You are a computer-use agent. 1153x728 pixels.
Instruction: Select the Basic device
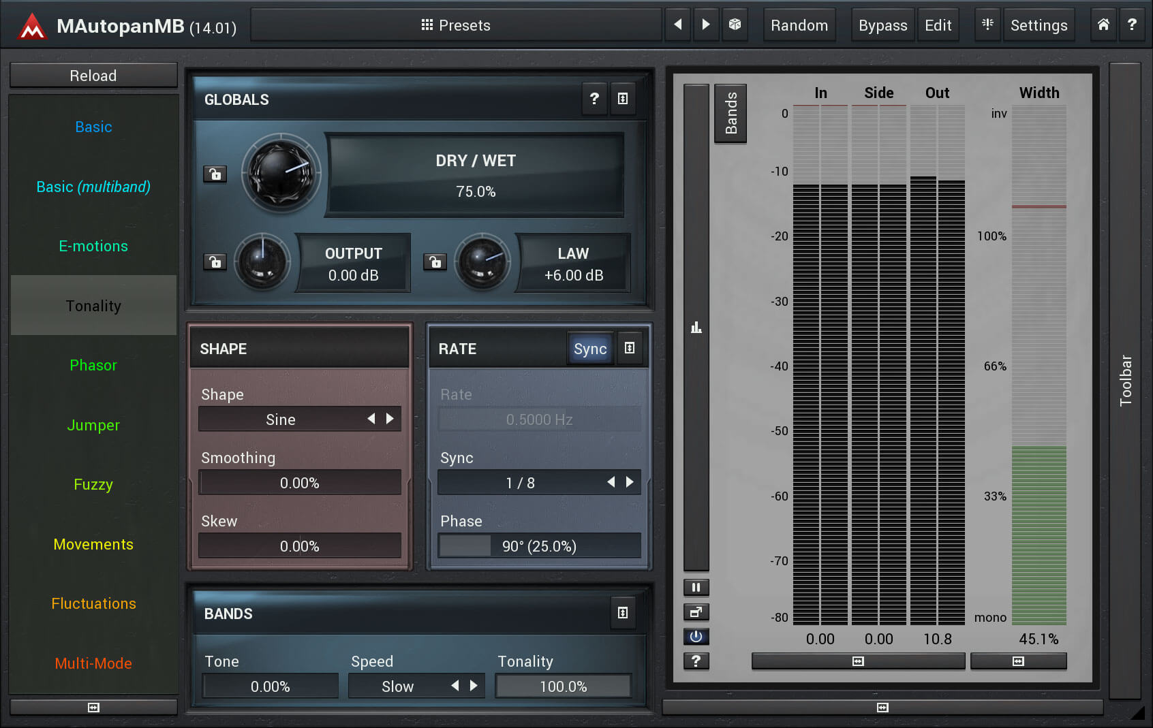93,127
